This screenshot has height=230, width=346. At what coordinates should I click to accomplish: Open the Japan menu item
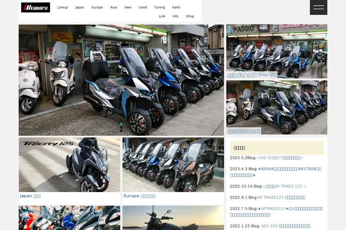click(80, 7)
